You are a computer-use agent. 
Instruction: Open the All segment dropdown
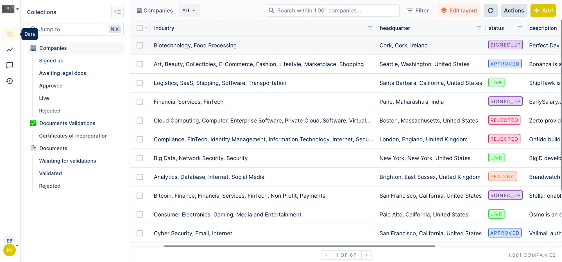click(189, 10)
